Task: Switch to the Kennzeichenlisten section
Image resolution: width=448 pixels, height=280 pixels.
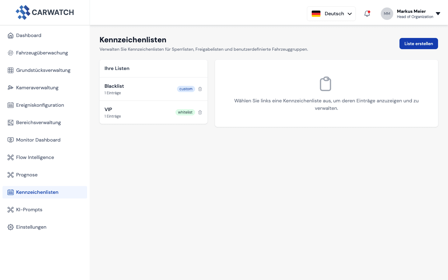Action: pyautogui.click(x=37, y=192)
